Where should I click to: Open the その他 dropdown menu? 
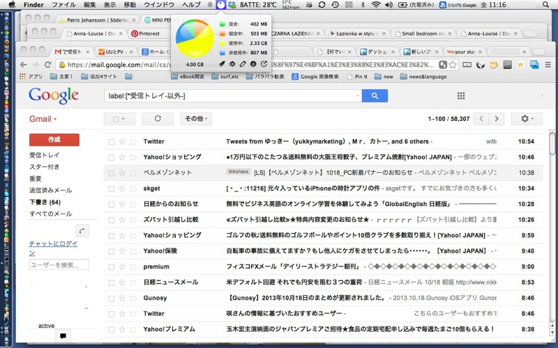196,119
